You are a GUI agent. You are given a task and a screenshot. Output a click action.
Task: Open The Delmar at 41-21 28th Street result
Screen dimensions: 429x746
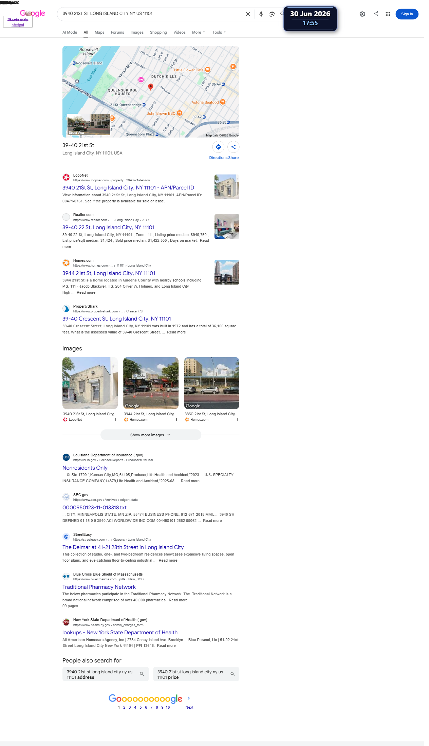123,547
